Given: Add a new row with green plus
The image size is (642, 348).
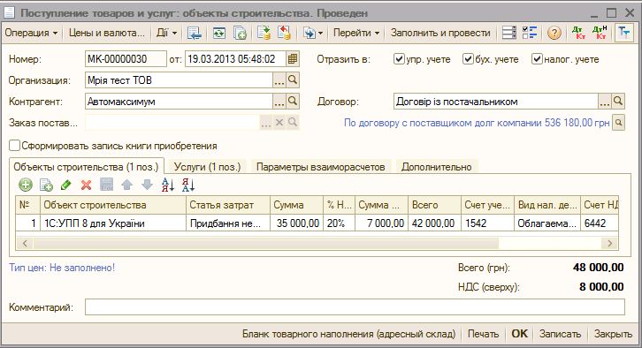Looking at the screenshot, I should tap(26, 185).
